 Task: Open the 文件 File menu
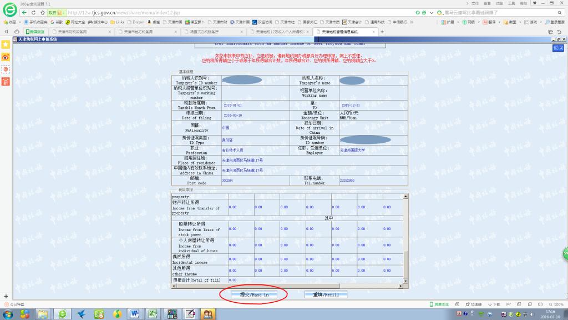[475, 3]
